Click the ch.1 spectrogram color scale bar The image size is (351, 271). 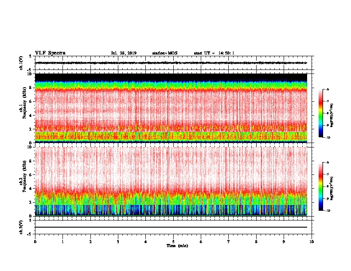[x=320, y=113]
